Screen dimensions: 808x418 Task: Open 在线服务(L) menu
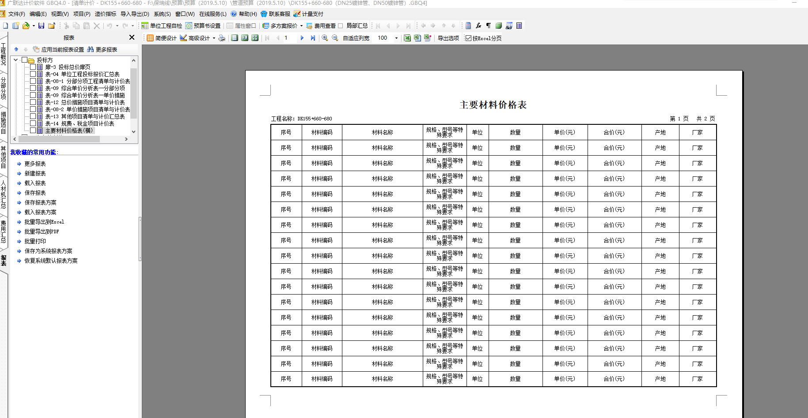pos(212,14)
